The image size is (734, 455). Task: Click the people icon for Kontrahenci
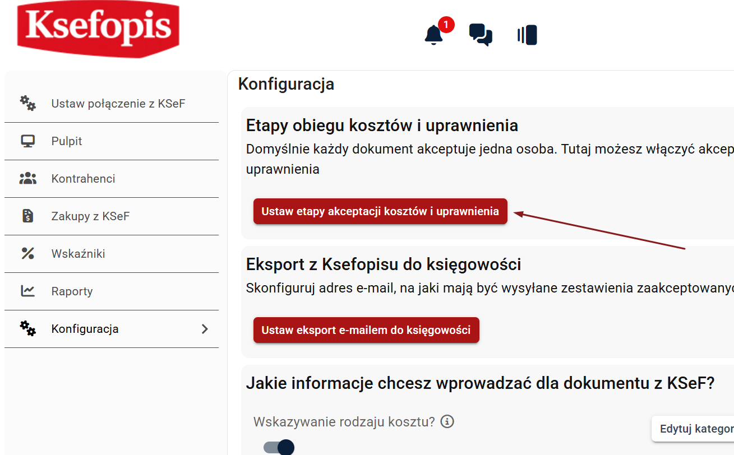tap(27, 179)
